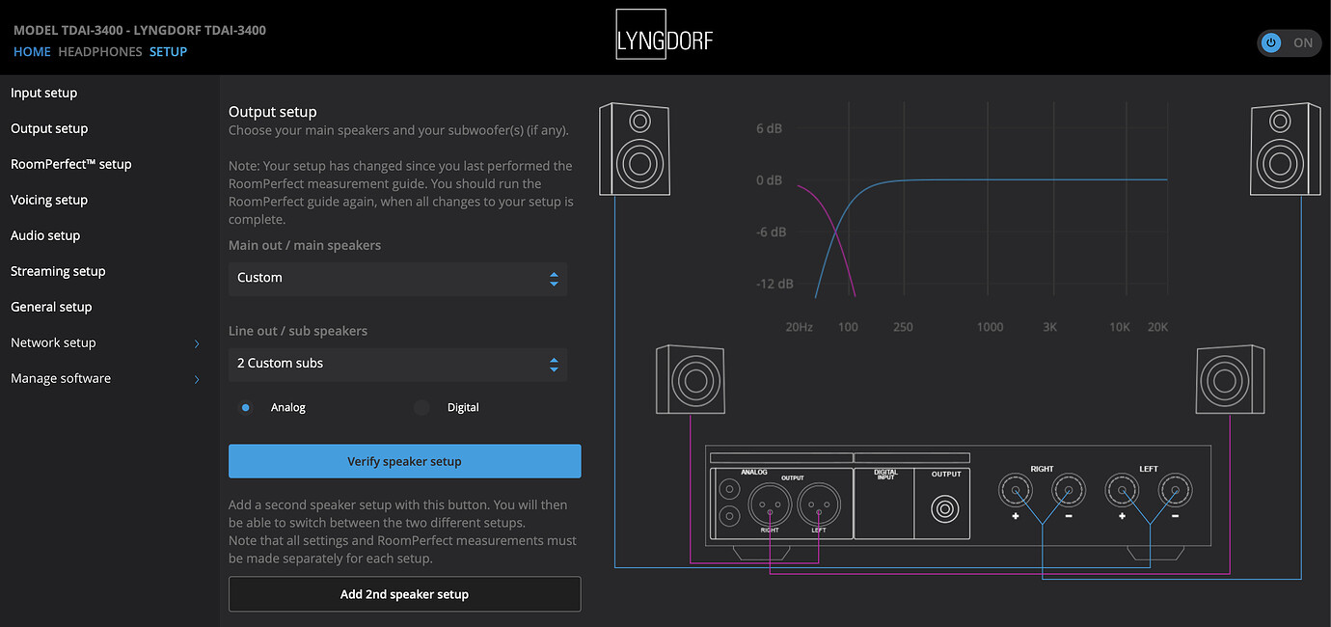The width and height of the screenshot is (1331, 627).
Task: Click the '-6 dB' axis label
Action: tap(771, 232)
